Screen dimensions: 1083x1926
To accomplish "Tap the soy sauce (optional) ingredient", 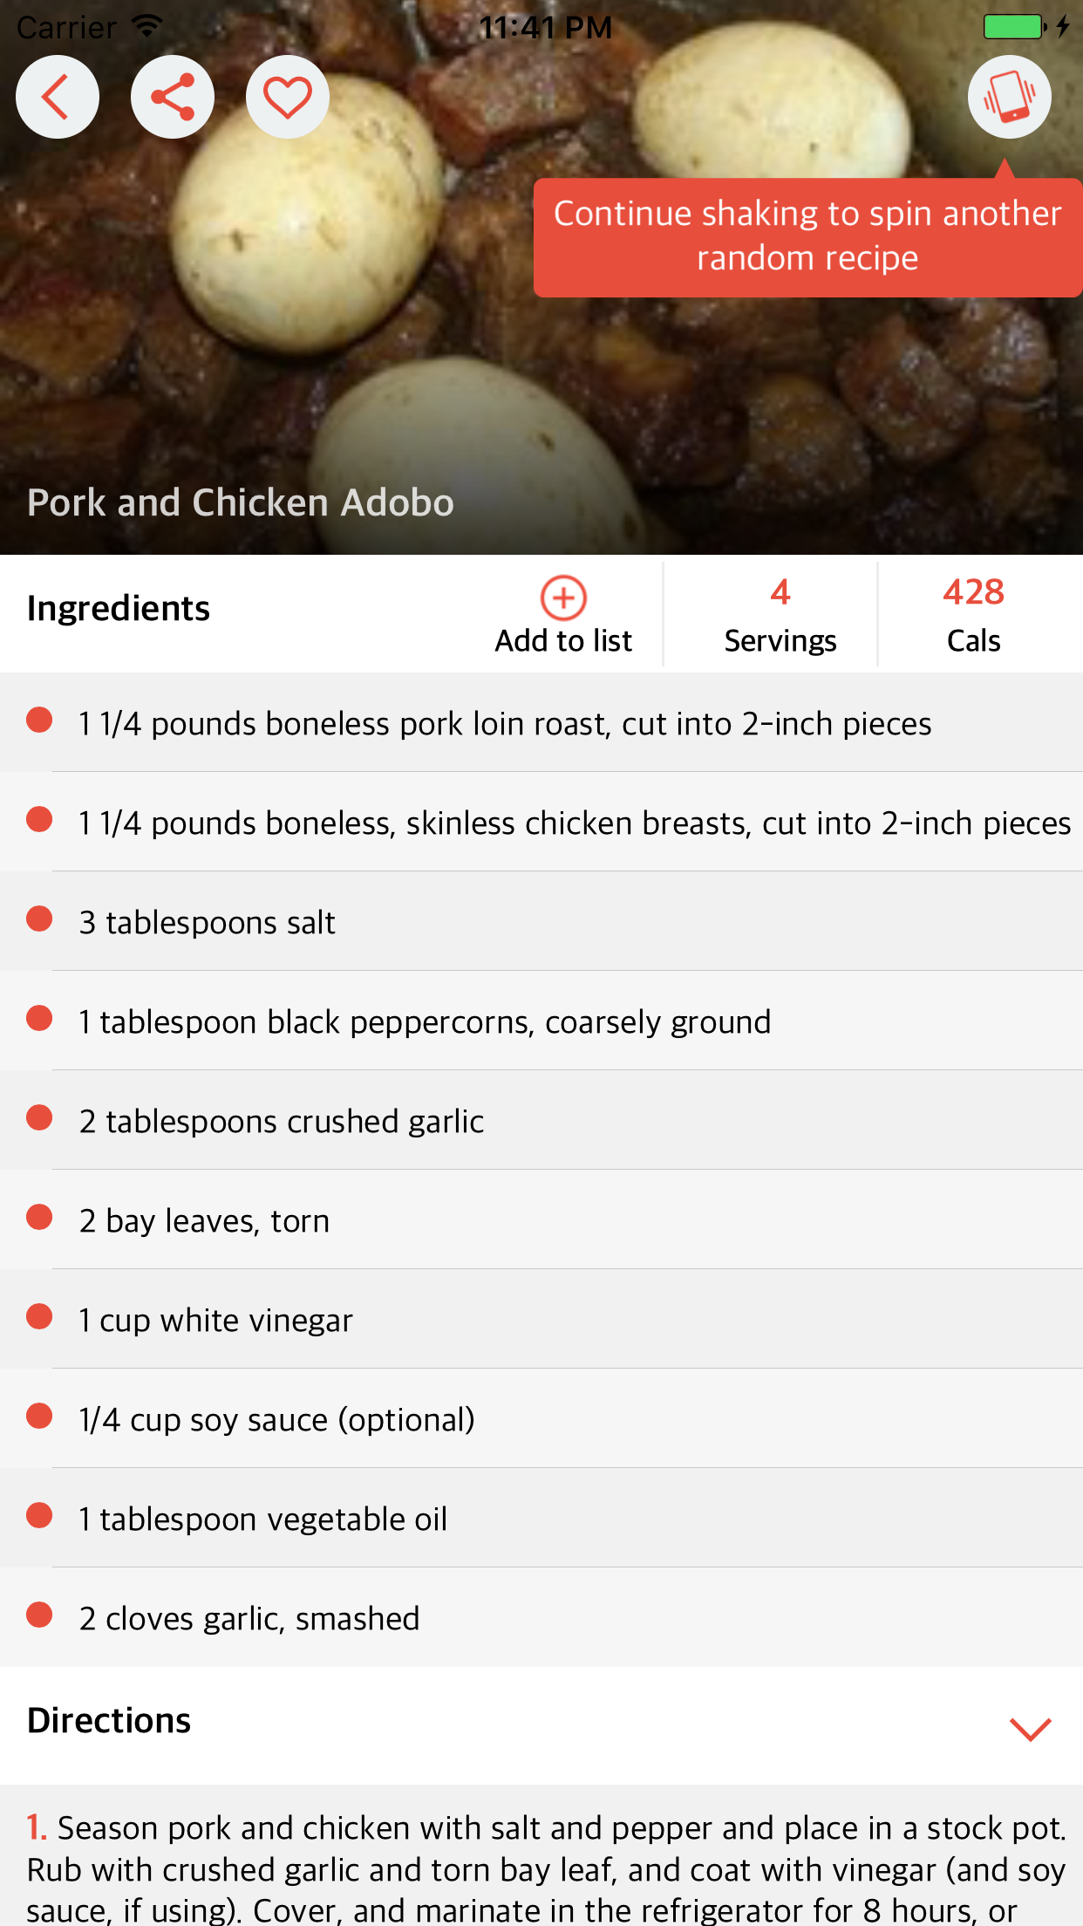I will pos(276,1419).
